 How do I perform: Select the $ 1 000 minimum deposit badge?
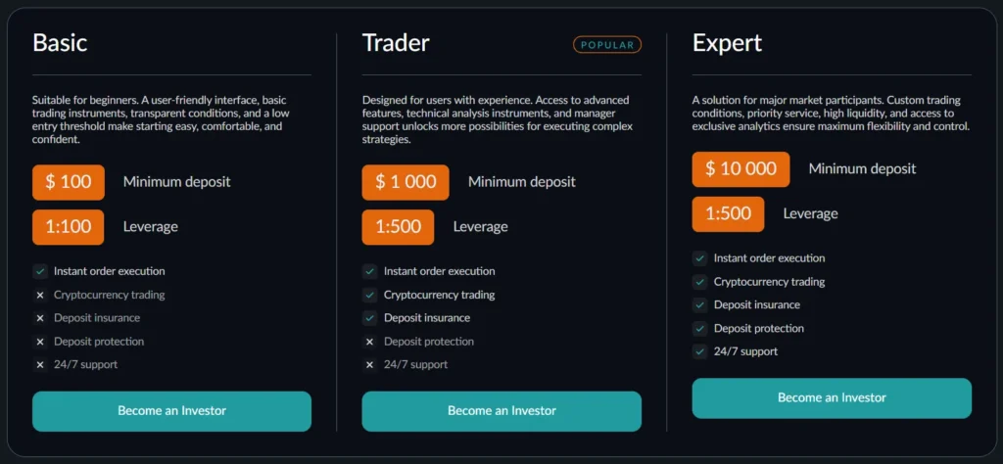pyautogui.click(x=406, y=182)
